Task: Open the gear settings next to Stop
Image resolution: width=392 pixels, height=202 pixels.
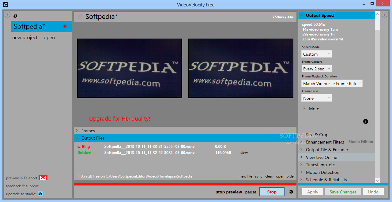Action: pyautogui.click(x=291, y=192)
